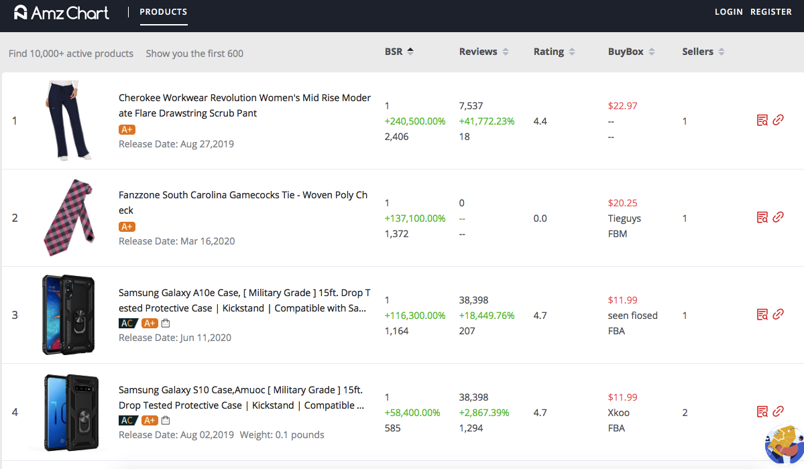Screen dimensions: 804x469
Task: Sort products by BuyBox column
Action: 631,52
